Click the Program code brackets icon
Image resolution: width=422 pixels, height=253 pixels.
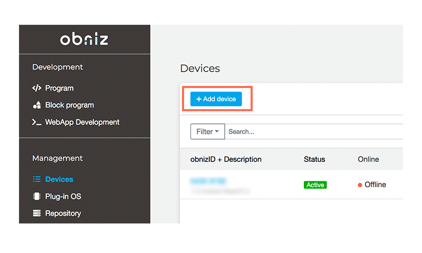[x=36, y=88]
